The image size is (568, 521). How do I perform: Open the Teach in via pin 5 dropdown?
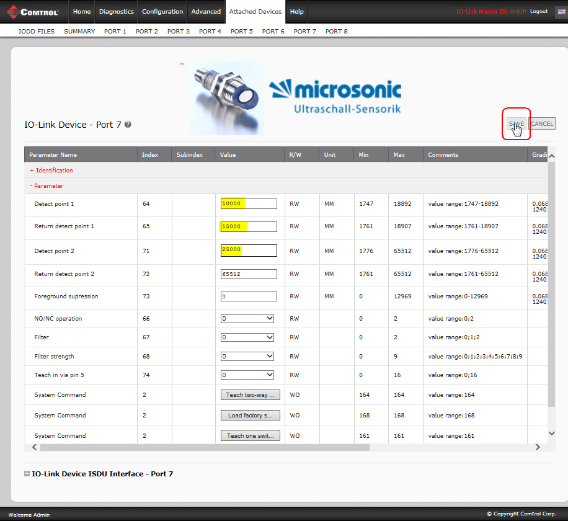pos(247,375)
